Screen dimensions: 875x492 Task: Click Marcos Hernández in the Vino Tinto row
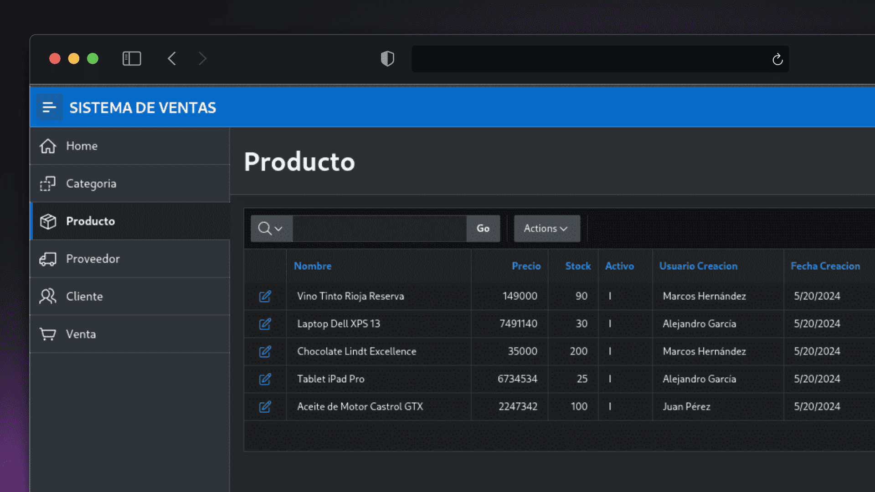point(704,296)
